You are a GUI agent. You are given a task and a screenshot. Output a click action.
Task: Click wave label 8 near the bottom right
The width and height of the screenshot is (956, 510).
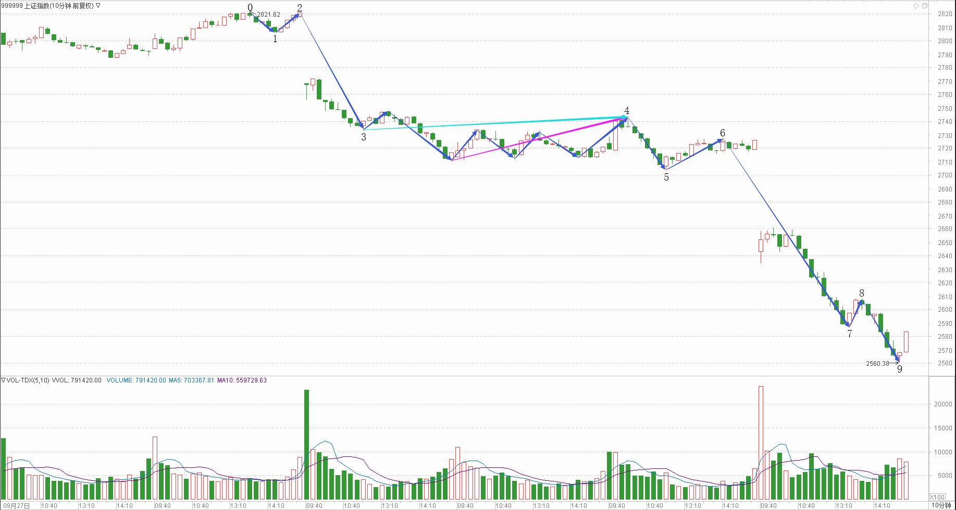(862, 294)
